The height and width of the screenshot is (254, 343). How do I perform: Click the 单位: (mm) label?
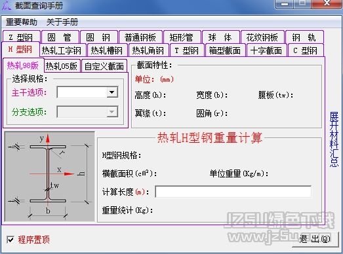coord(154,79)
